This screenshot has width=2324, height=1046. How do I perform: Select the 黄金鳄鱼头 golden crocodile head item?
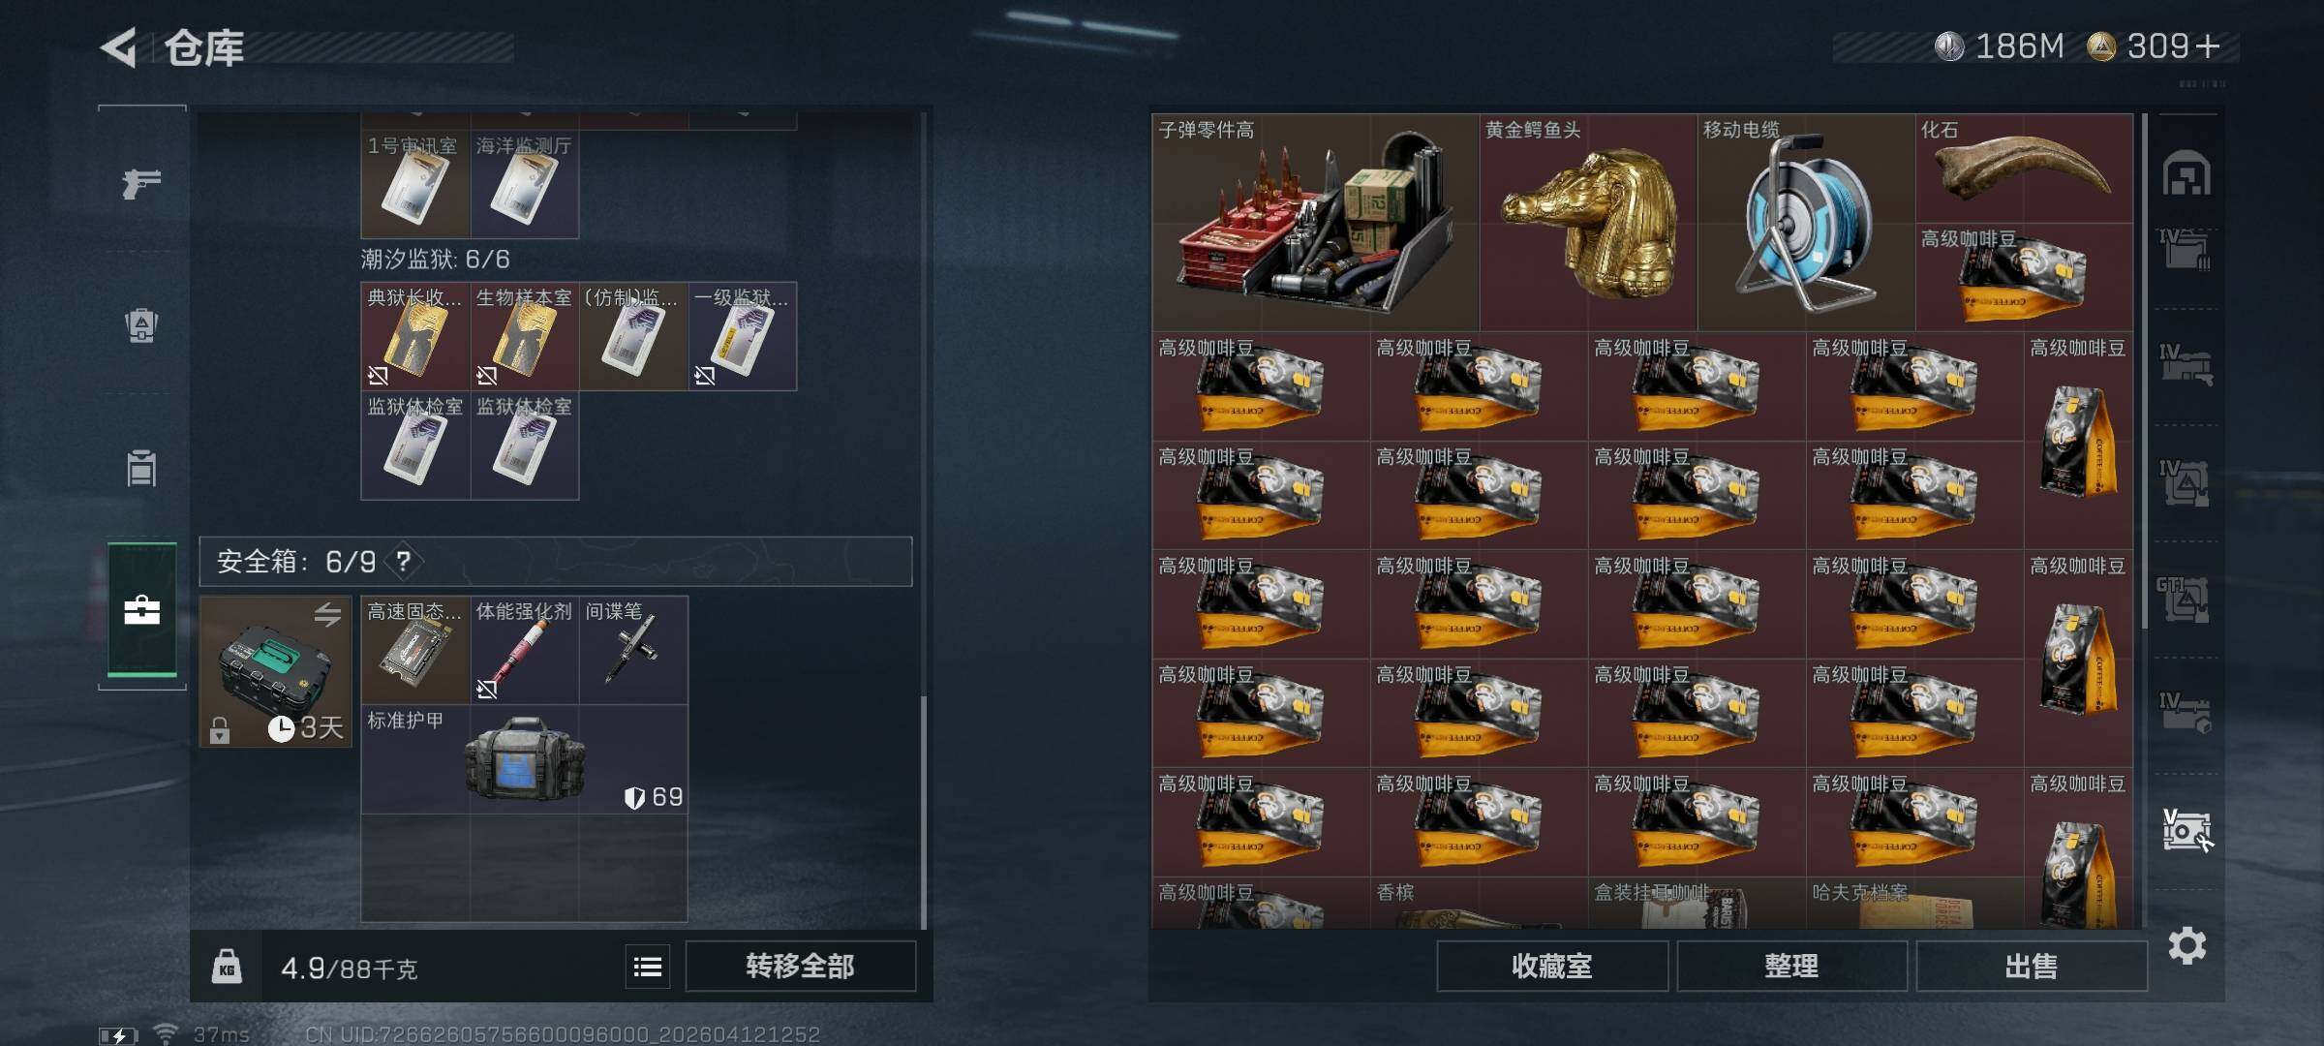point(1588,222)
